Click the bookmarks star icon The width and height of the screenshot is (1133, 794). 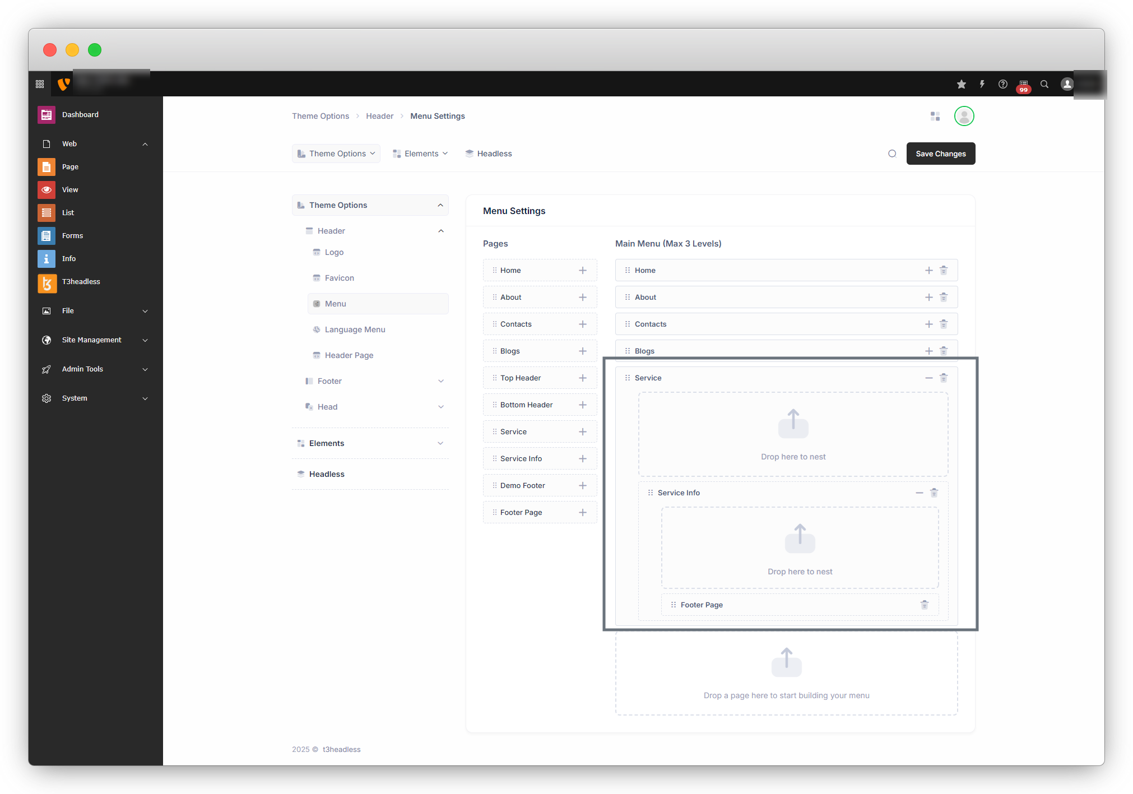click(x=962, y=84)
